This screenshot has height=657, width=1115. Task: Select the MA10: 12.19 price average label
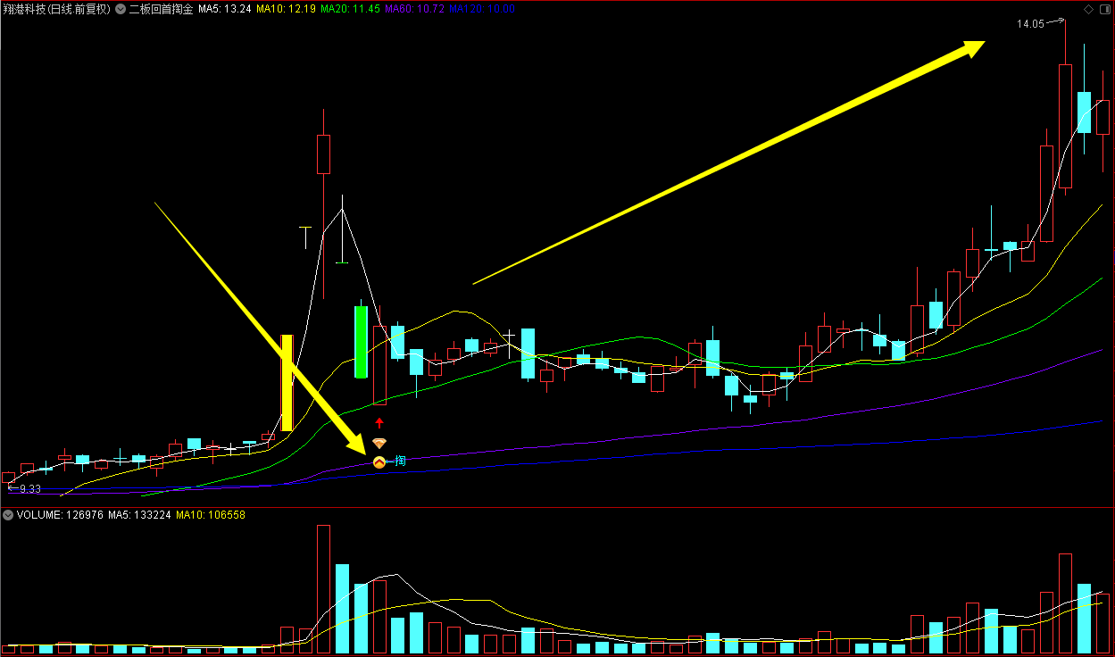pos(286,9)
